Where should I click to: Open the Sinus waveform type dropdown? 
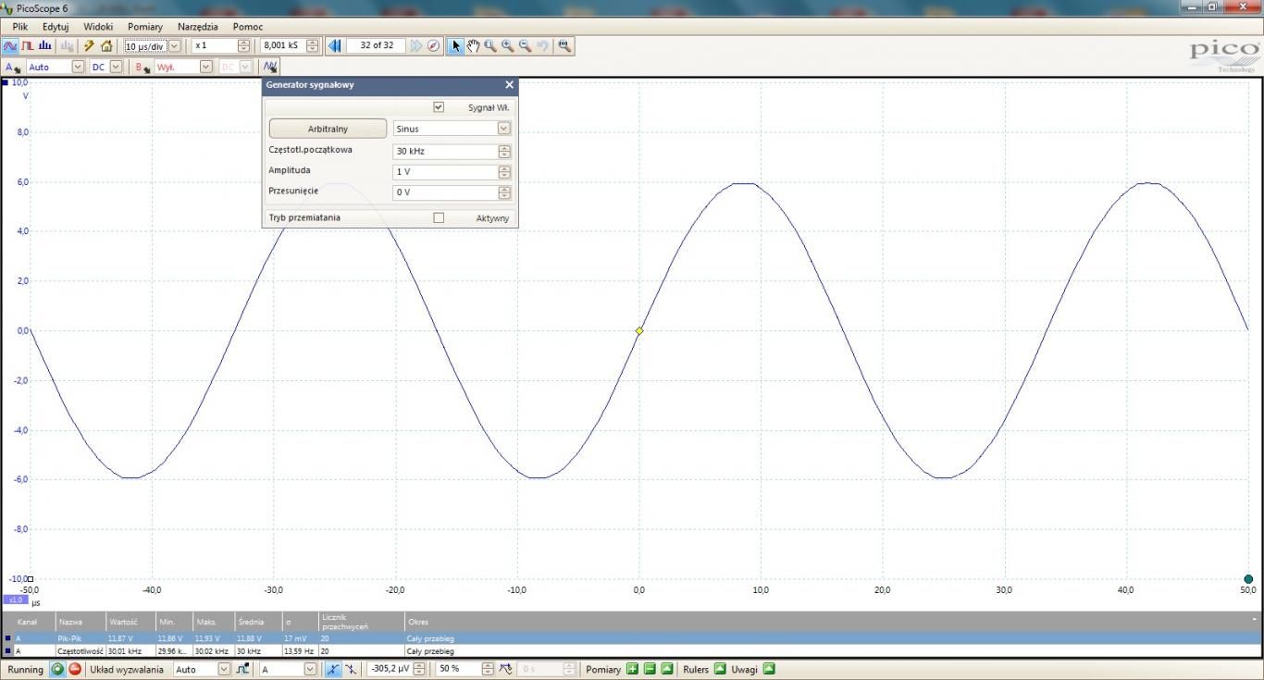tap(503, 129)
